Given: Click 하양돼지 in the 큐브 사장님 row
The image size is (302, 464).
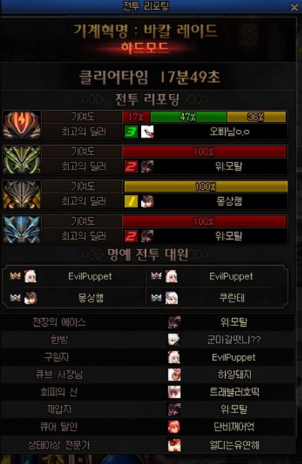Looking at the screenshot, I should [x=234, y=375].
